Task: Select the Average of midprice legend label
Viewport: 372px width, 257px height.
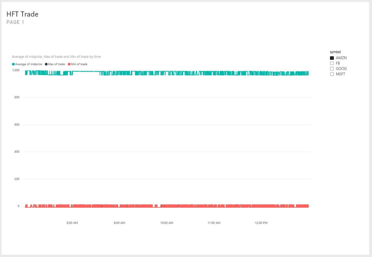Action: click(28, 64)
